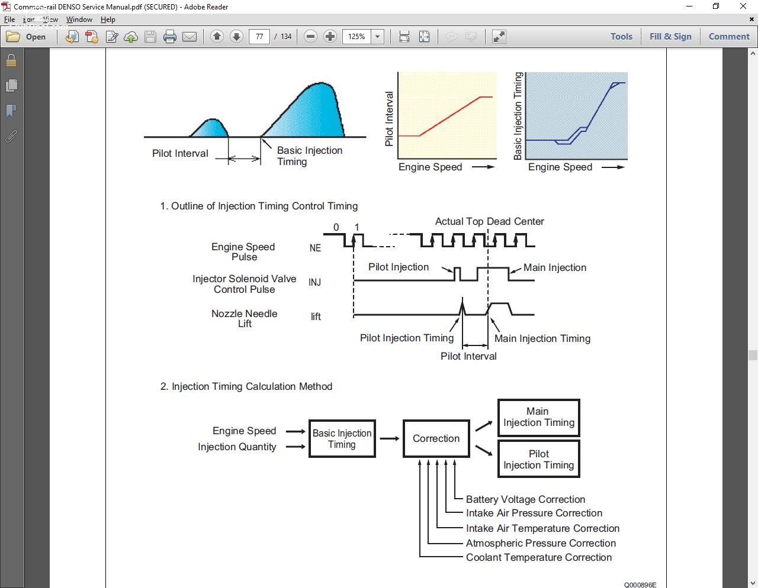This screenshot has height=588, width=758.
Task: Open the Edit menu
Action: pos(28,20)
